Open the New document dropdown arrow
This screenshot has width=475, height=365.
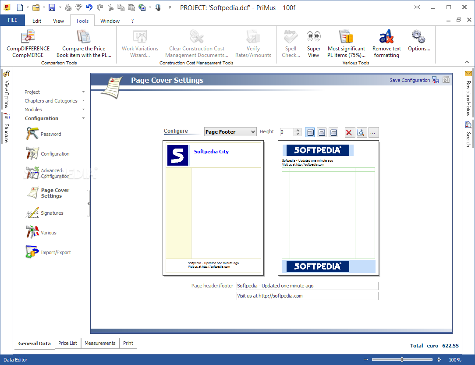(28, 7)
